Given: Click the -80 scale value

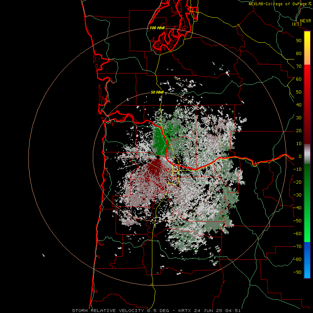Looking at the screenshot, I should point(297,259).
